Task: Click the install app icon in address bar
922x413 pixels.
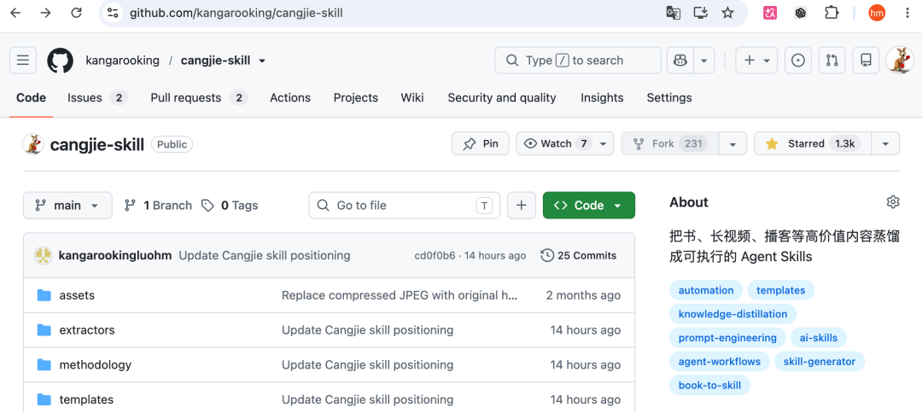Action: pyautogui.click(x=700, y=13)
